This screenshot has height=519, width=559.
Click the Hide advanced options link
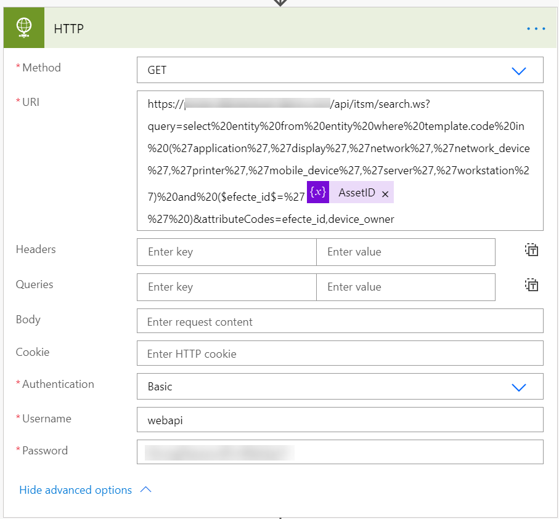coord(76,490)
